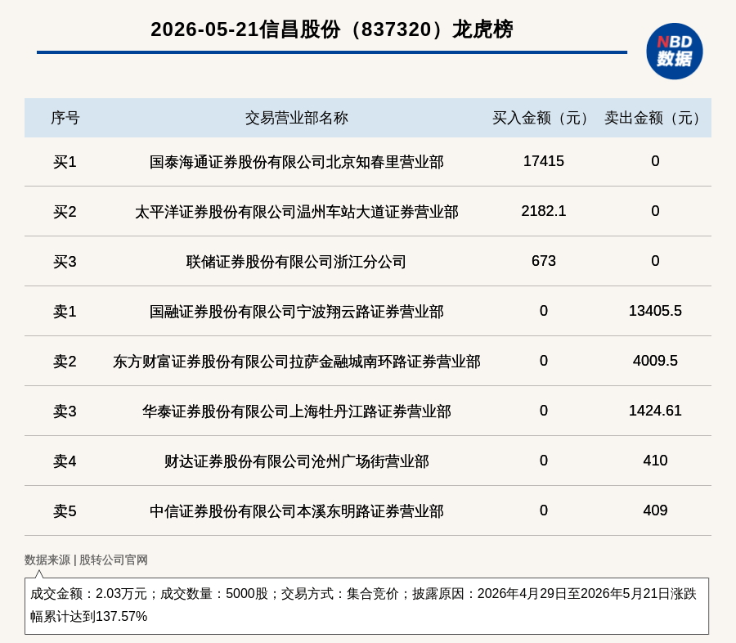
Task: Select the 卖2 row label
Action: (65, 362)
